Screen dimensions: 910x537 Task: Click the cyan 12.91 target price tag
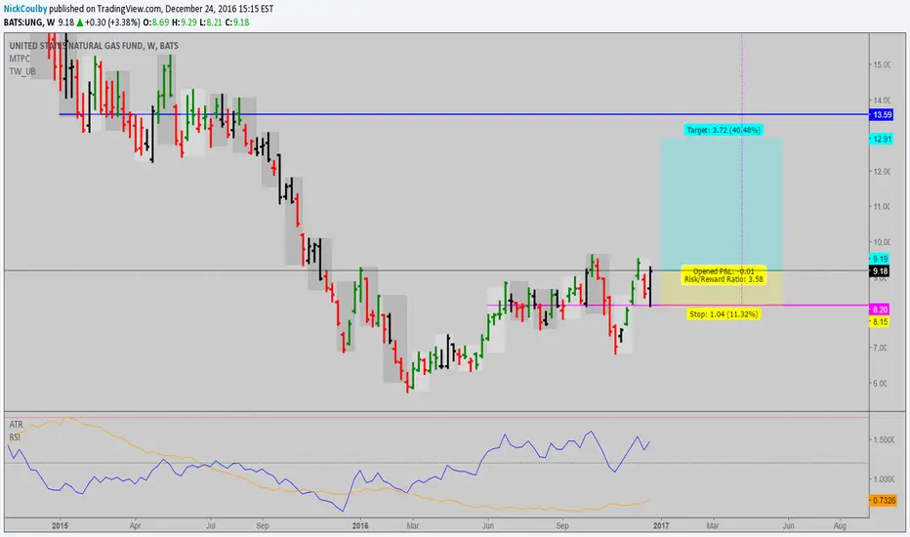[x=882, y=139]
